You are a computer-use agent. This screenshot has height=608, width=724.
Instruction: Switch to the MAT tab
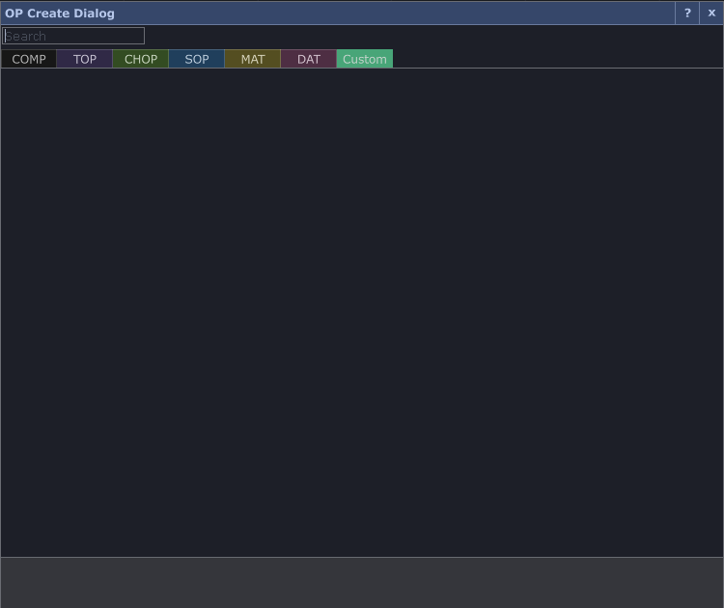tap(253, 59)
